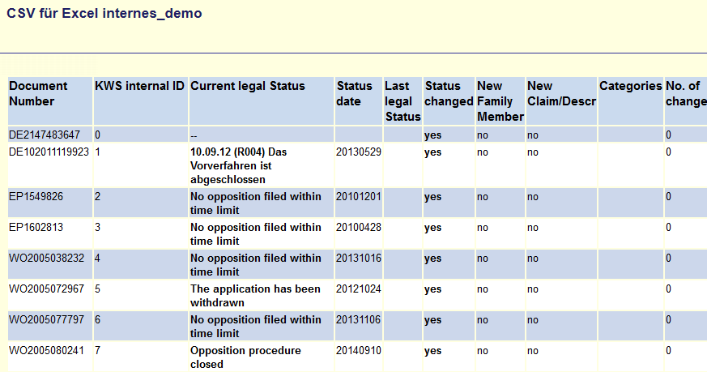Viewport: 707px width, 372px height.
Task: Click New Family Member 'no' for WO2005077797
Action: click(483, 319)
